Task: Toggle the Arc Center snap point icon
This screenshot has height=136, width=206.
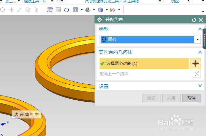Action: [x=3, y=10]
